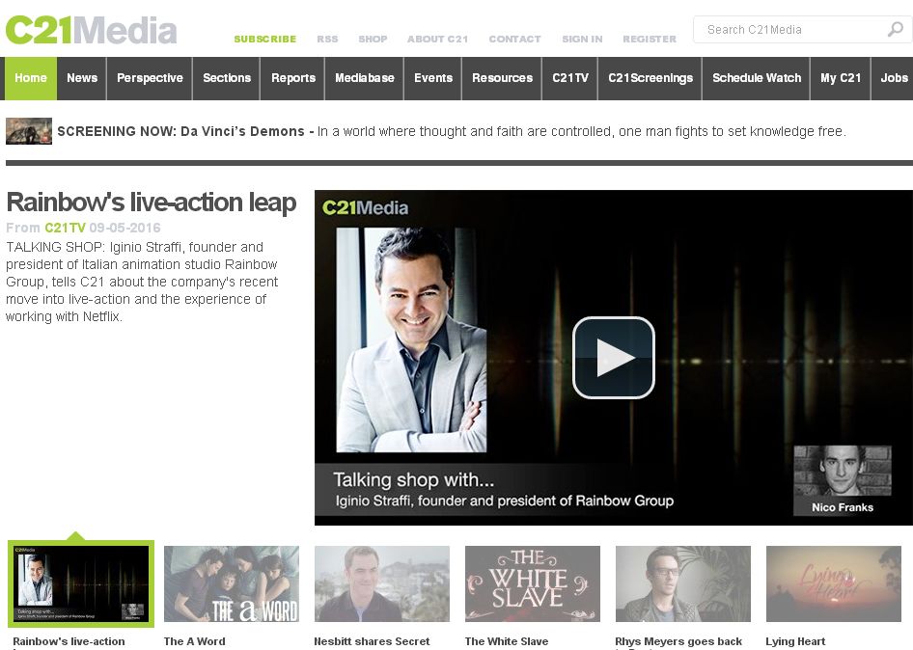
Task: Go to C21Screenings in the menu
Action: tap(650, 78)
